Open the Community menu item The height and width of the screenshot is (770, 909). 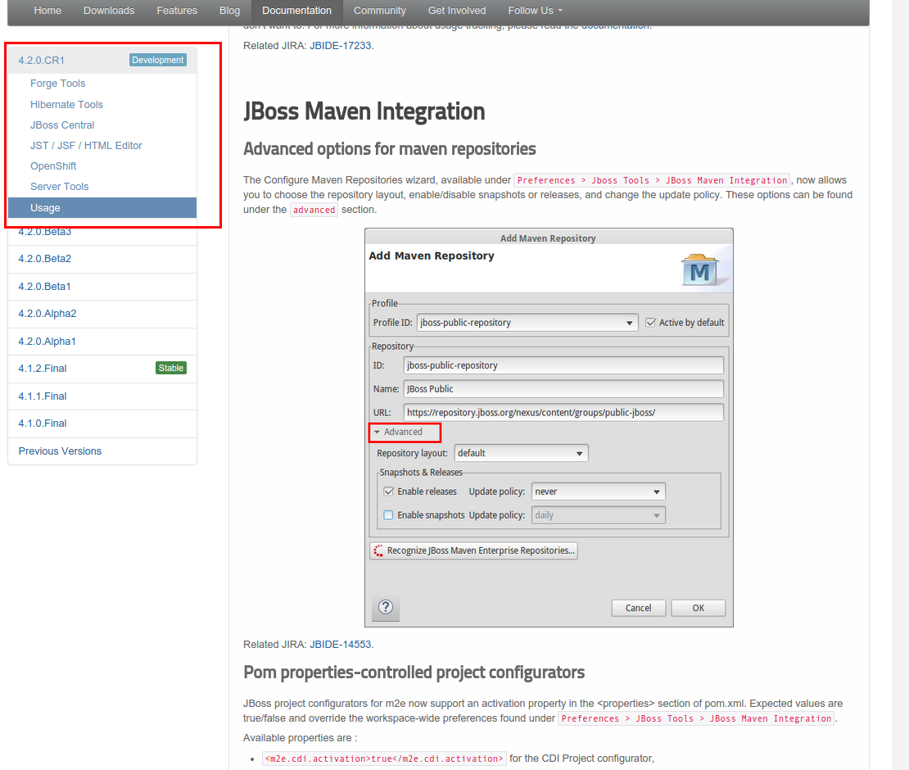[x=380, y=11]
